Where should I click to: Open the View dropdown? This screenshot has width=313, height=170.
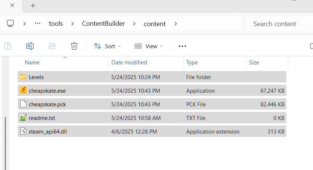pos(149,46)
